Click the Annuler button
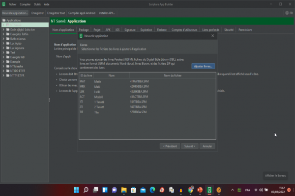This screenshot has width=295, height=196. pos(207,146)
